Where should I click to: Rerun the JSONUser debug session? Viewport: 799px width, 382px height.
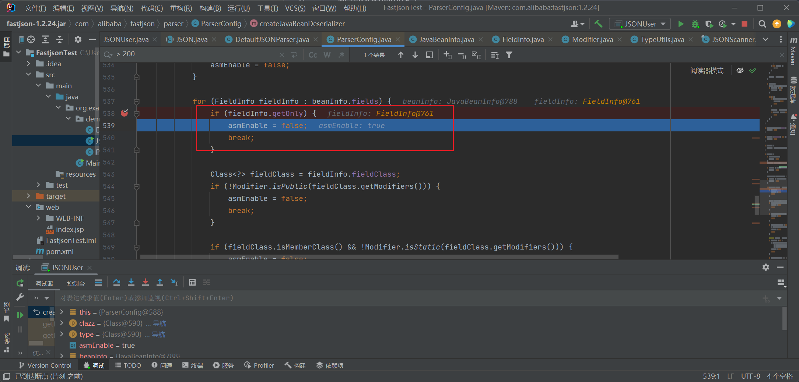[x=20, y=283]
